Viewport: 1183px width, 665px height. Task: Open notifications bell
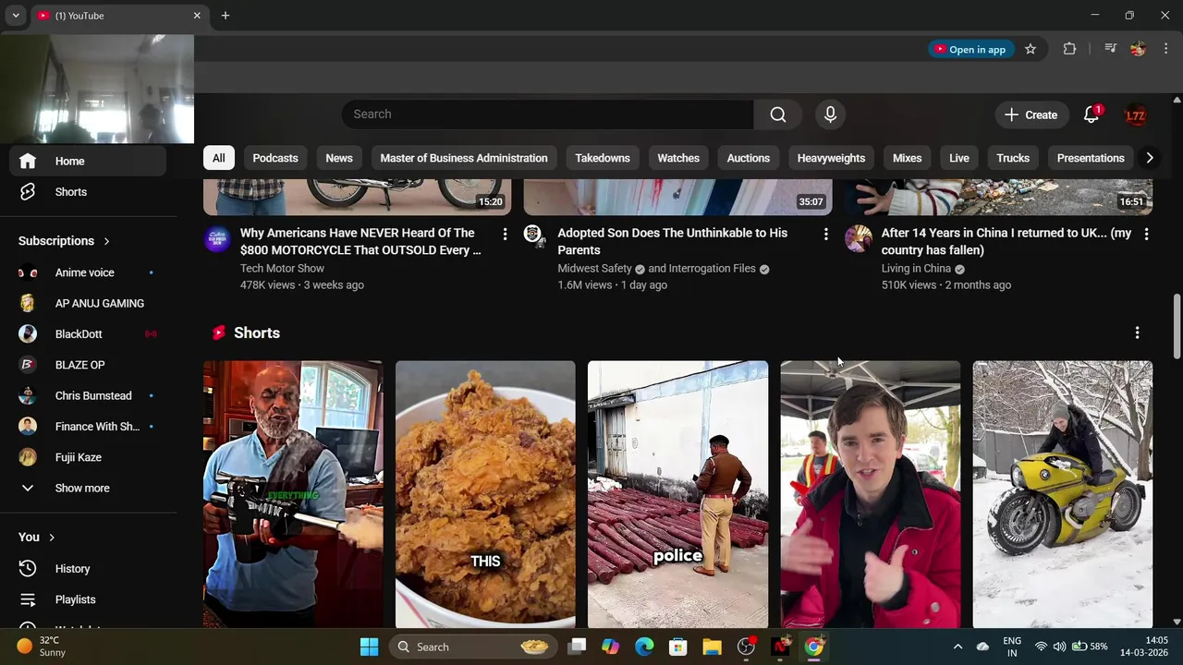click(1092, 115)
